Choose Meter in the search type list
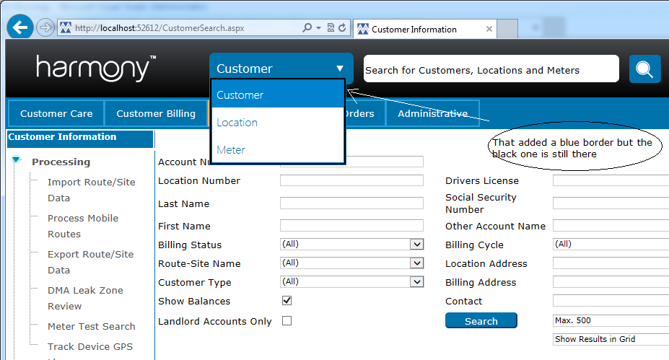669x360 pixels. (231, 150)
